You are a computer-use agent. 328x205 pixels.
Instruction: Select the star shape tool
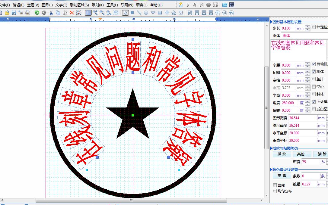[x=174, y=13]
